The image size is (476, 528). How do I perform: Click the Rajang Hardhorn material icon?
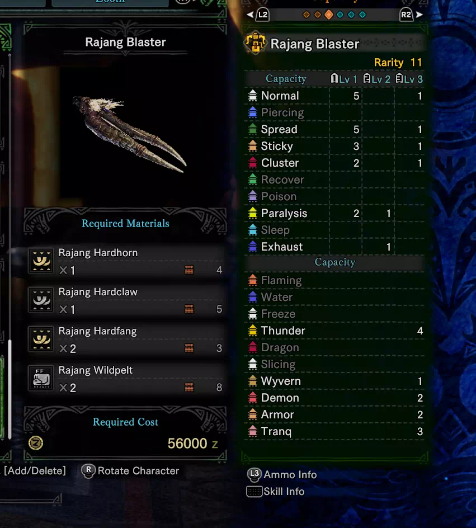click(41, 261)
